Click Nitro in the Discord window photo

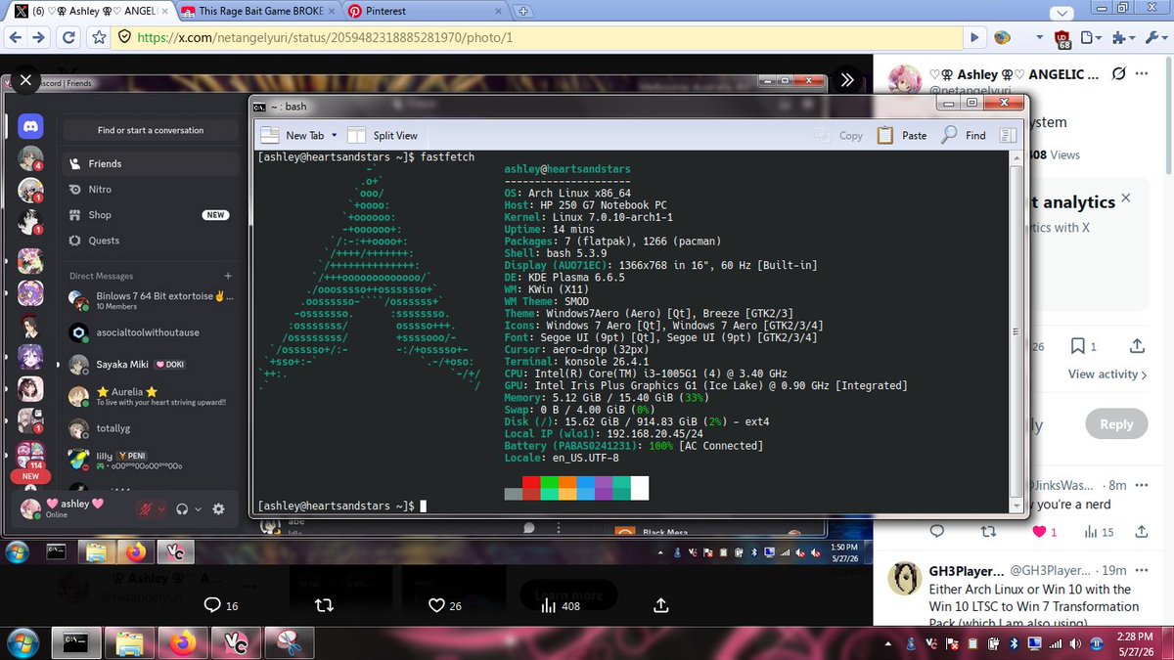click(x=151, y=189)
